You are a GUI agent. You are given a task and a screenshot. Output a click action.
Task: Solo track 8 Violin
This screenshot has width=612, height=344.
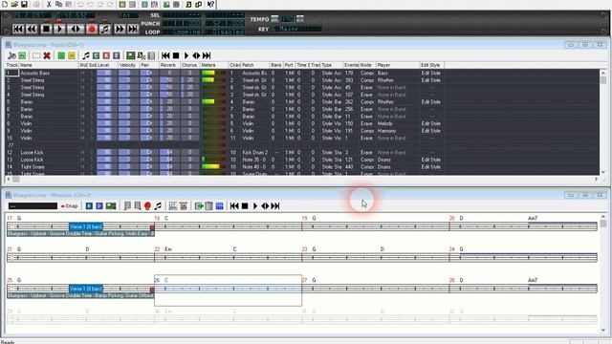[92, 123]
